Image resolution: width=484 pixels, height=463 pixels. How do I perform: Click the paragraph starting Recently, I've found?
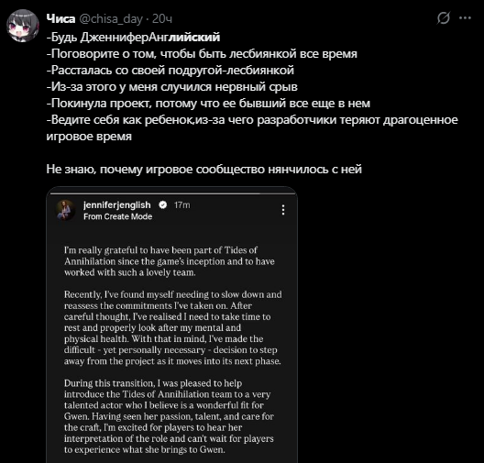click(173, 327)
